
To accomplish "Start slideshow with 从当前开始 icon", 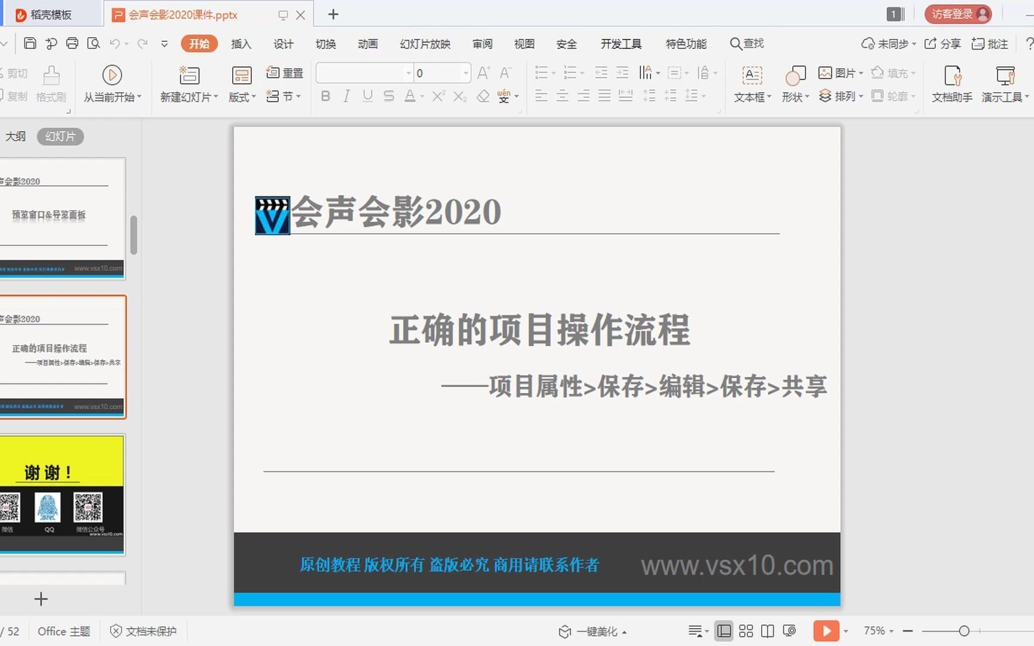I will point(112,75).
